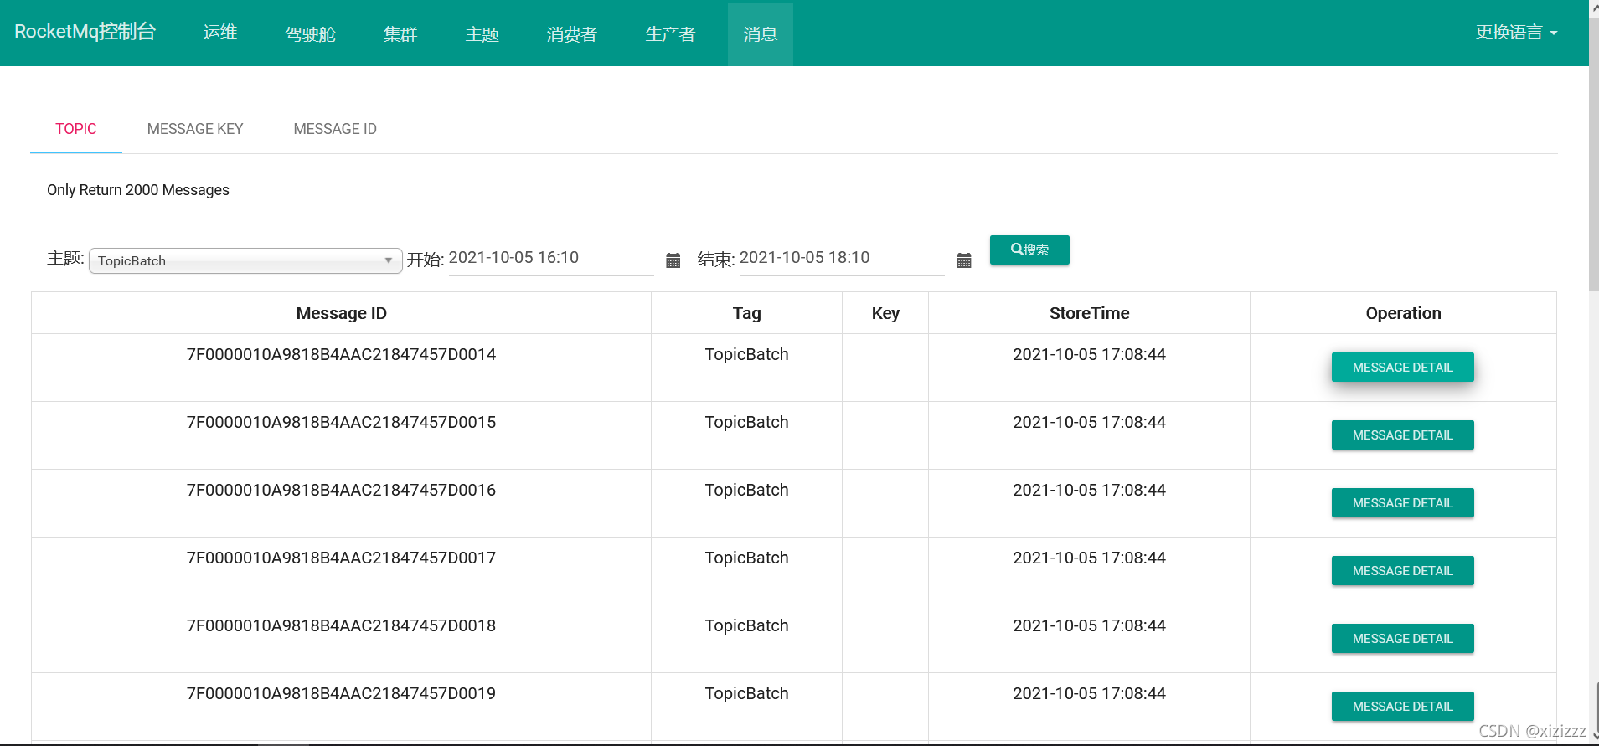Open the 消息 message menu
This screenshot has height=746, width=1599.
pyautogui.click(x=761, y=34)
